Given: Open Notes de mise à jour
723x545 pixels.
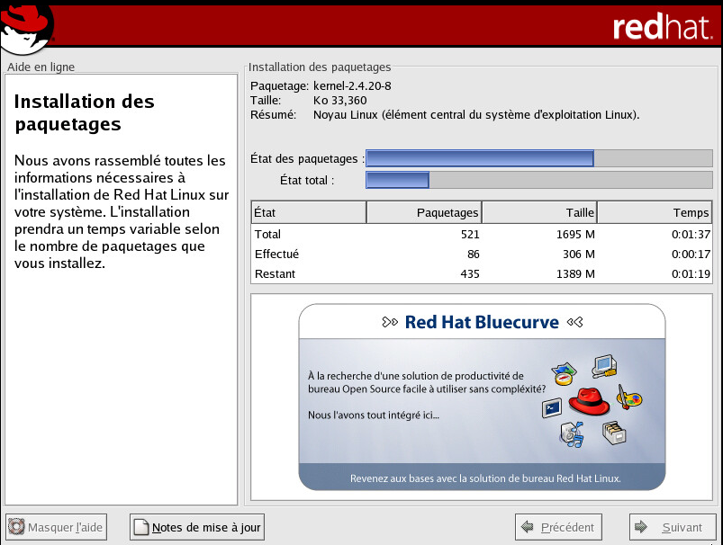Looking at the screenshot, I should click(x=197, y=527).
